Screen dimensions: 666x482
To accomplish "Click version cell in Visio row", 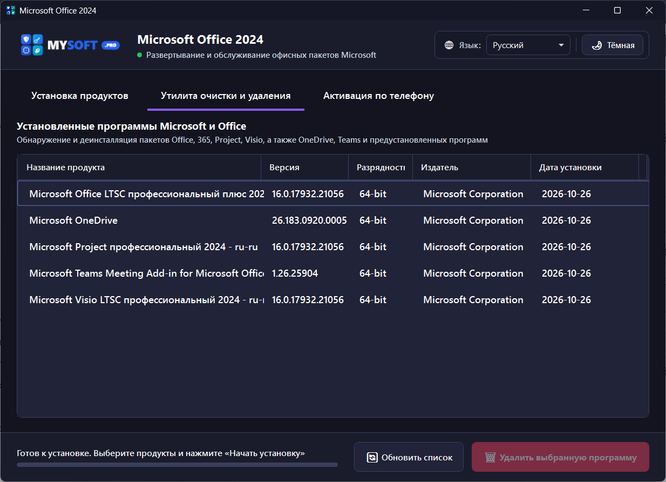I will [308, 299].
